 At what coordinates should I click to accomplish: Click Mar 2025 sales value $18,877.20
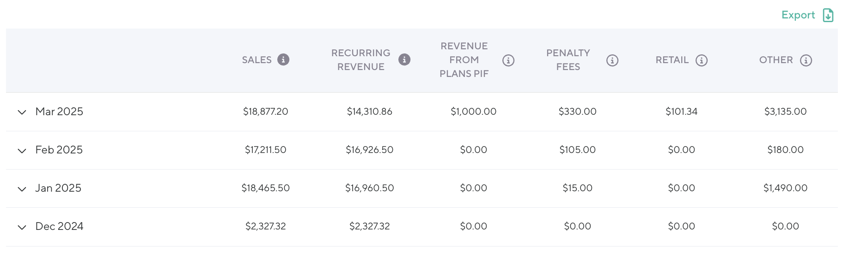pos(266,112)
